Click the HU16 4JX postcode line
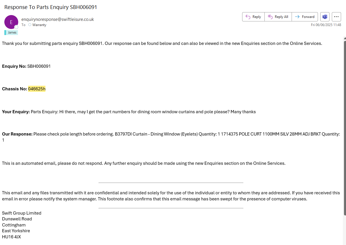346x245 pixels. point(12,237)
